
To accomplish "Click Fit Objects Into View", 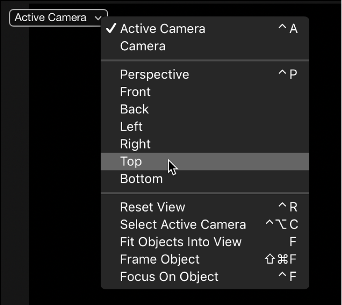I will [181, 242].
